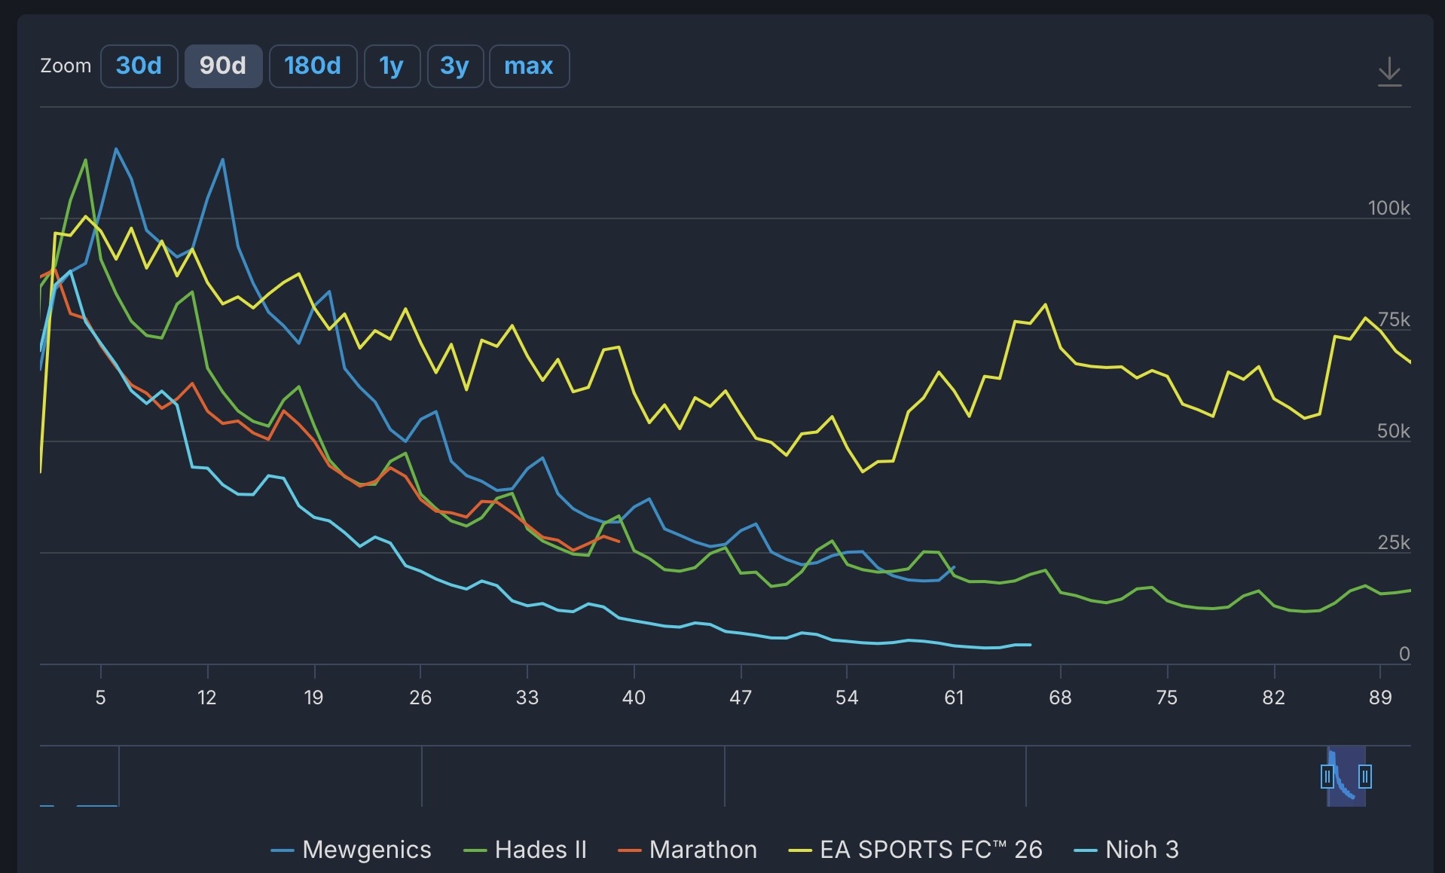The width and height of the screenshot is (1445, 873).
Task: Toggle EA SPORTS FC™ 26 legend entry
Action: (x=915, y=850)
